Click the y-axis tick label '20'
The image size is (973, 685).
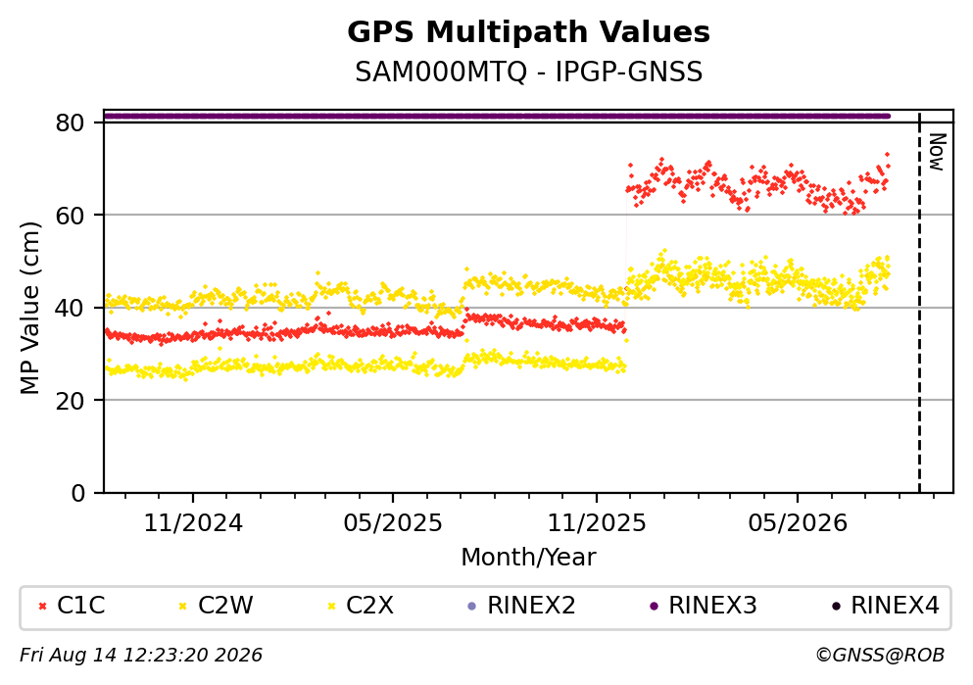click(70, 401)
